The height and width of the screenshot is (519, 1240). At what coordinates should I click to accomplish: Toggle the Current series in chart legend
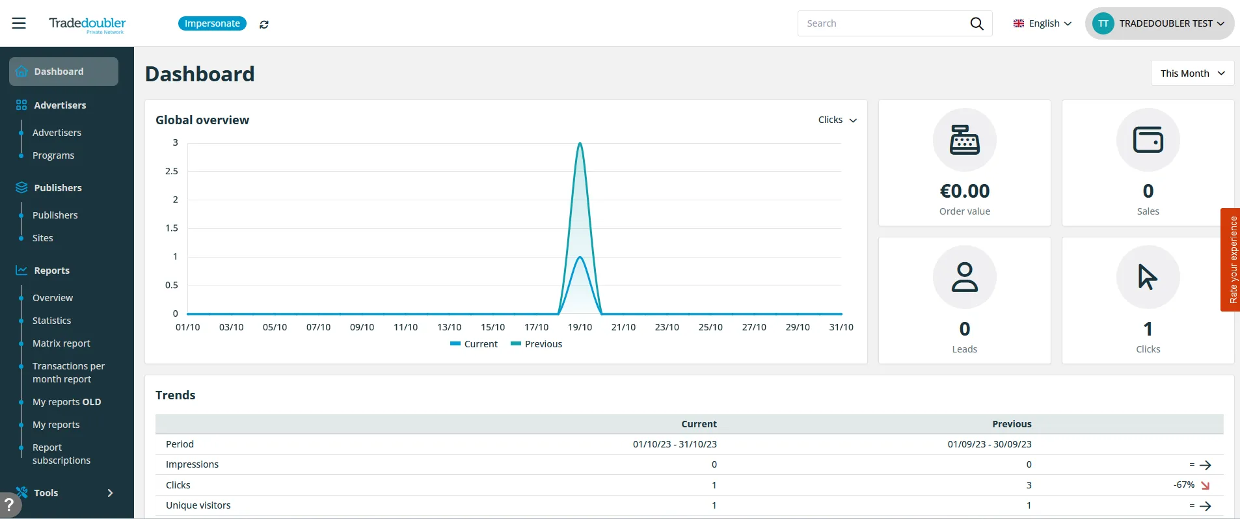click(474, 344)
